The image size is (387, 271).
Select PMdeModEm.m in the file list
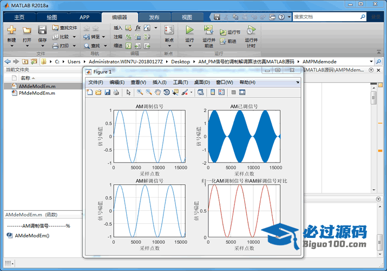point(37,93)
